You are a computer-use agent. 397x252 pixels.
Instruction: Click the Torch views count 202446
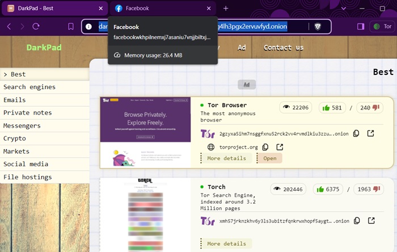288,189
